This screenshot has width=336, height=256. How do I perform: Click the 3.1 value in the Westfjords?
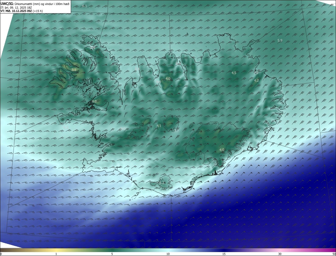click(x=74, y=70)
